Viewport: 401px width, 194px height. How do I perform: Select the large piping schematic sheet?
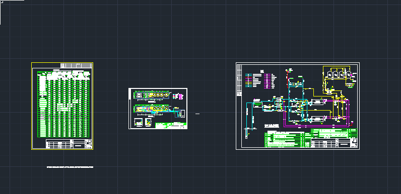click(298, 106)
